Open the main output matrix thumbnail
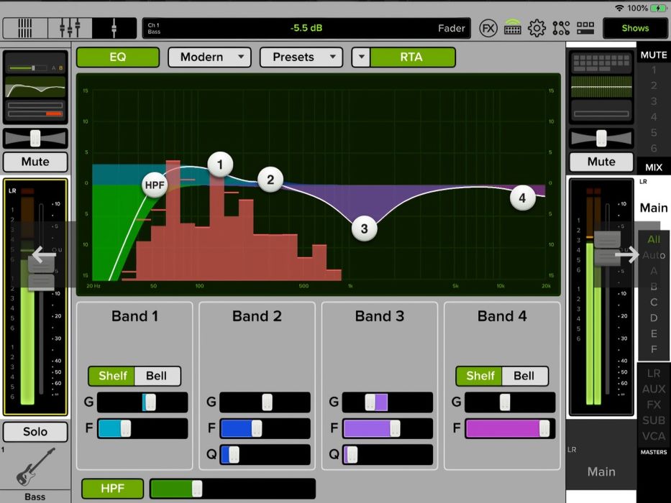This screenshot has width=671, height=503. (601, 63)
